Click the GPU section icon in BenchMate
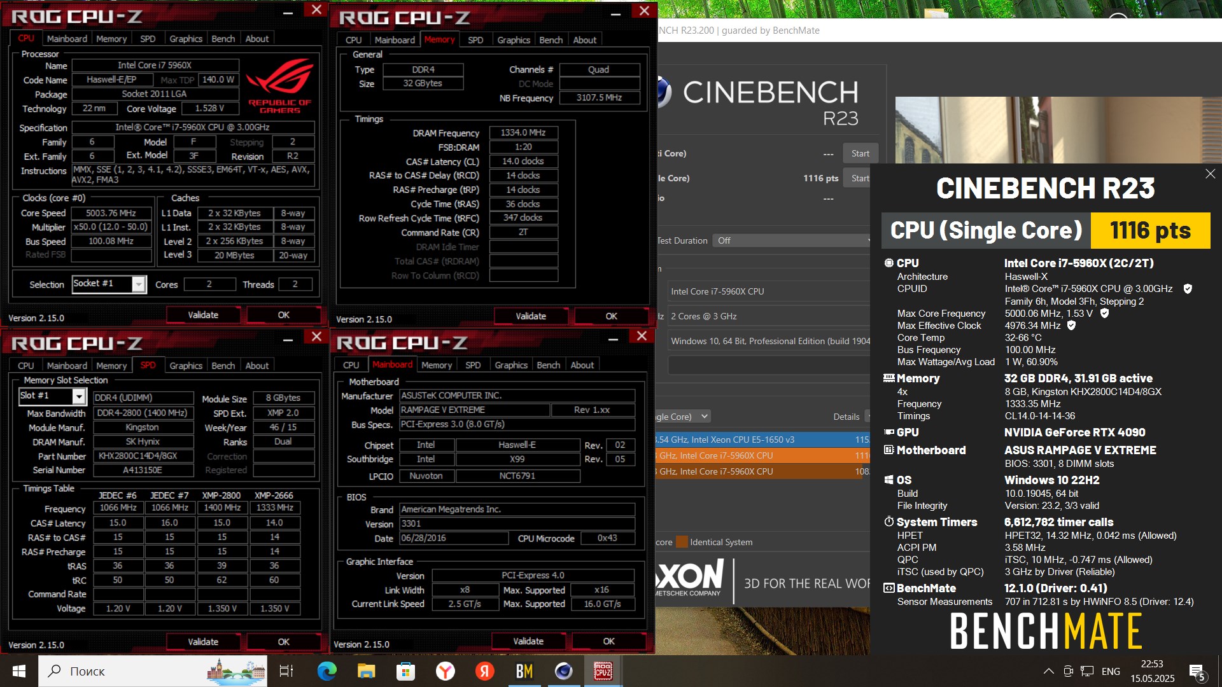Screen dimensions: 1222x687 pyautogui.click(x=888, y=432)
